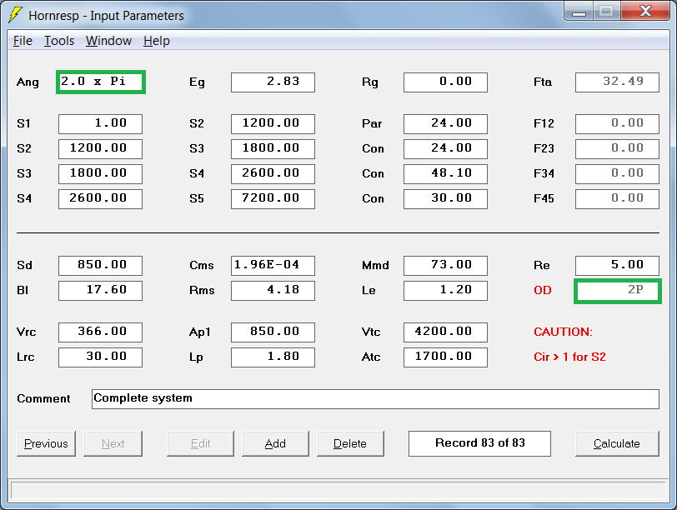Select the Ang field showing 2.0 x Pi

[x=101, y=82]
